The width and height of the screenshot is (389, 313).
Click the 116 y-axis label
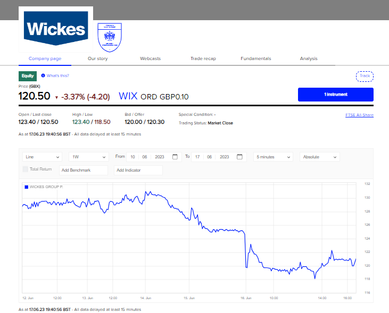coord(367,293)
